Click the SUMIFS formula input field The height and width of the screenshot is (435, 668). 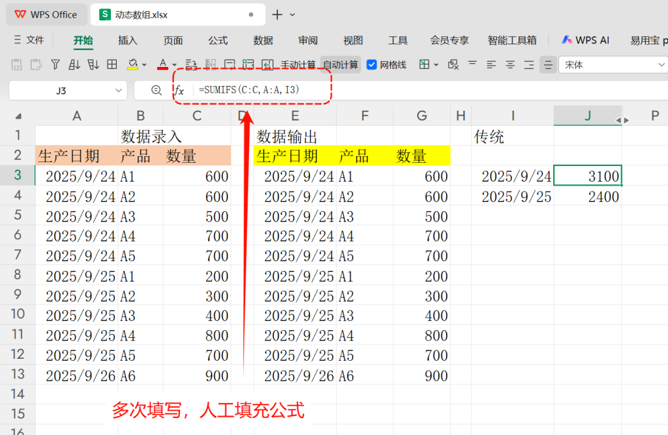pyautogui.click(x=431, y=90)
